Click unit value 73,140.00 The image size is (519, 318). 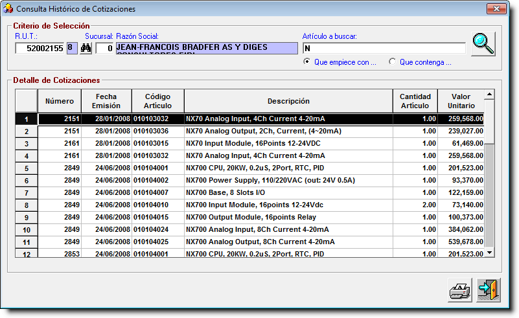468,205
